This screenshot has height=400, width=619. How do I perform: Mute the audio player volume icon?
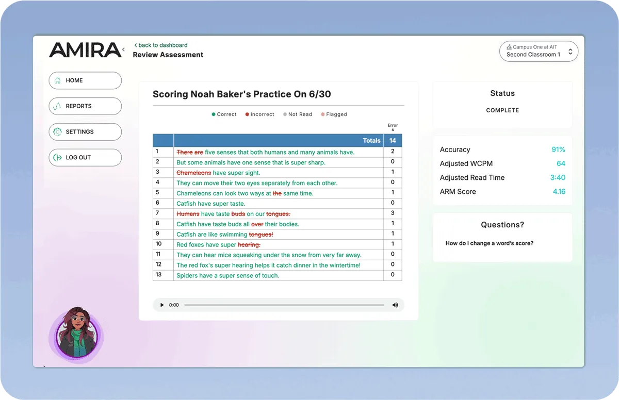(x=395, y=305)
